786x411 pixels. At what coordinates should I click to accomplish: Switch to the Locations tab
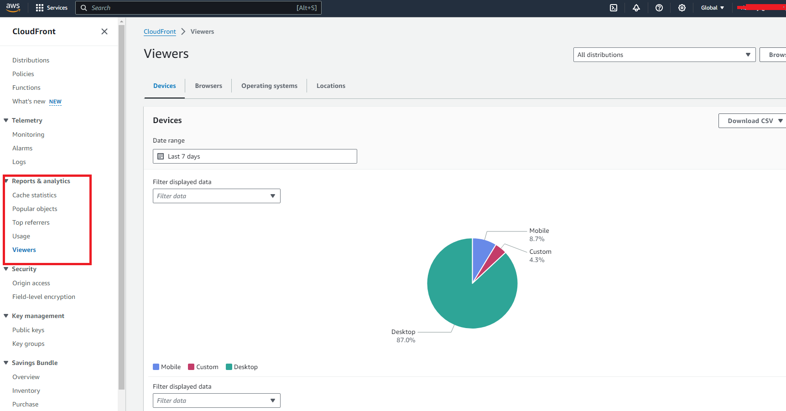331,86
